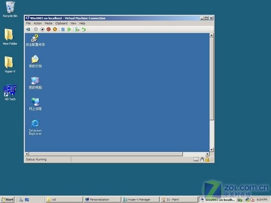Viewport: 271px width, 203px height.
Task: Click the VM window title bar icon
Action: pos(28,18)
